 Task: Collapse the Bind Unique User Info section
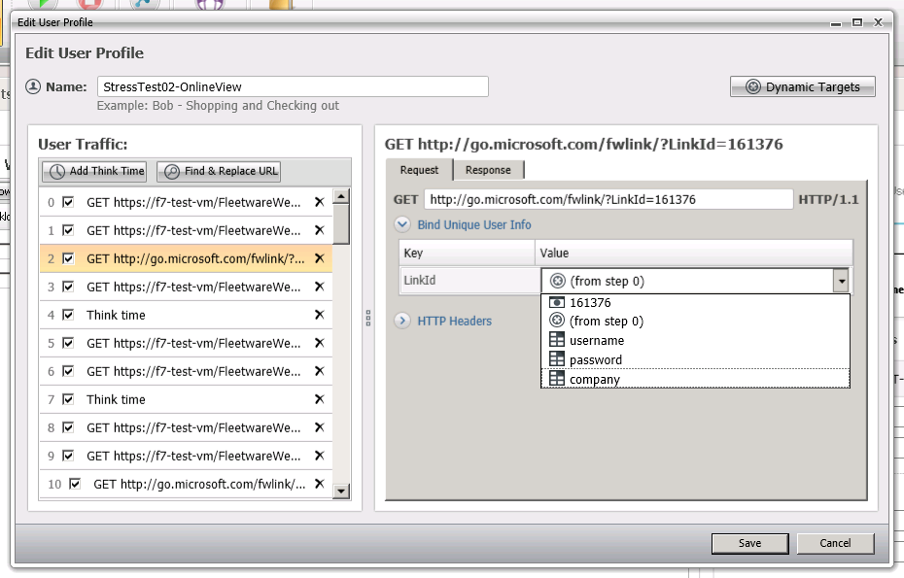[402, 224]
